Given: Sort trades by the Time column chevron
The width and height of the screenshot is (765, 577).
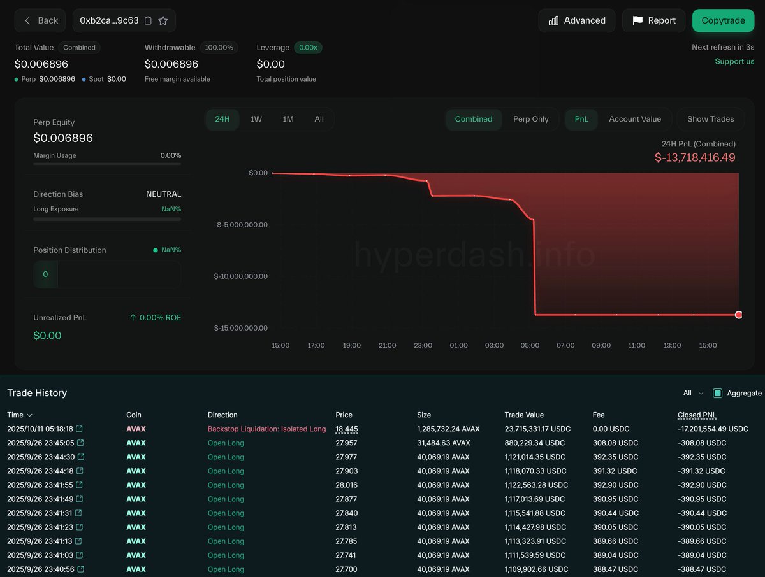Looking at the screenshot, I should coord(29,415).
